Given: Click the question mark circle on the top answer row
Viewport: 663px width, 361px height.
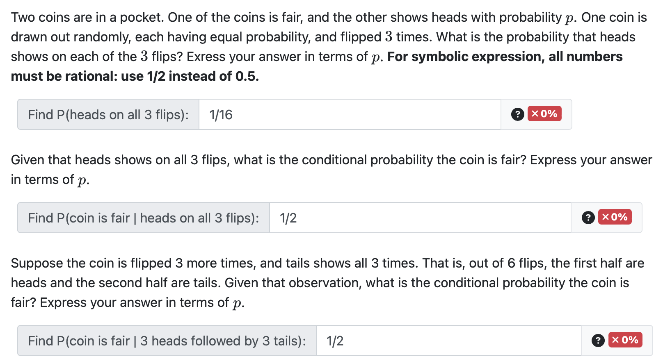Looking at the screenshot, I should [x=518, y=114].
